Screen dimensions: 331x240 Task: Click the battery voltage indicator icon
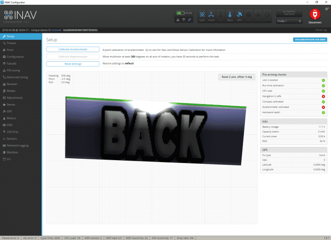[180, 13]
